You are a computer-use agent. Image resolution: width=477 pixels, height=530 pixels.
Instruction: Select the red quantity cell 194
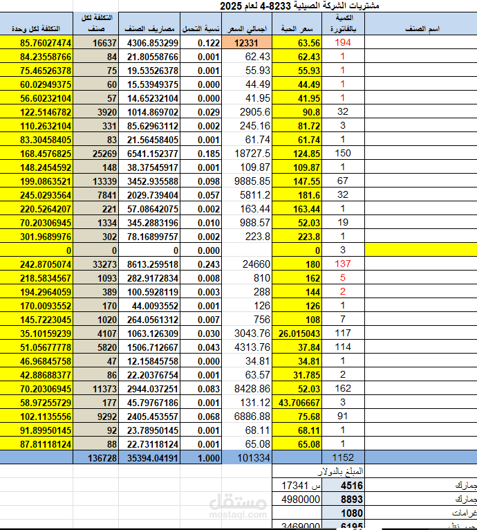pyautogui.click(x=343, y=43)
